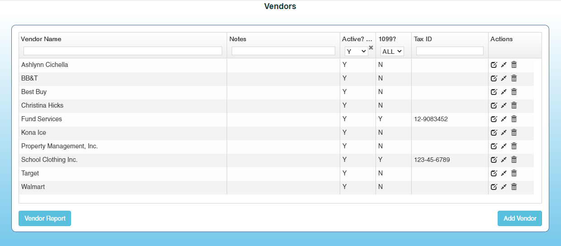
Task: Edit the Ashlynn Cichella vendor
Action: click(x=494, y=65)
